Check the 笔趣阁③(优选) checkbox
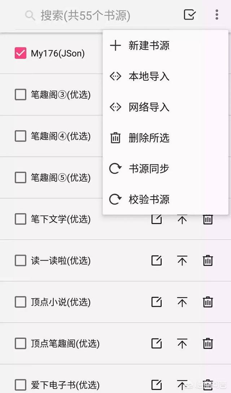This screenshot has width=231, height=393. pos(21,95)
